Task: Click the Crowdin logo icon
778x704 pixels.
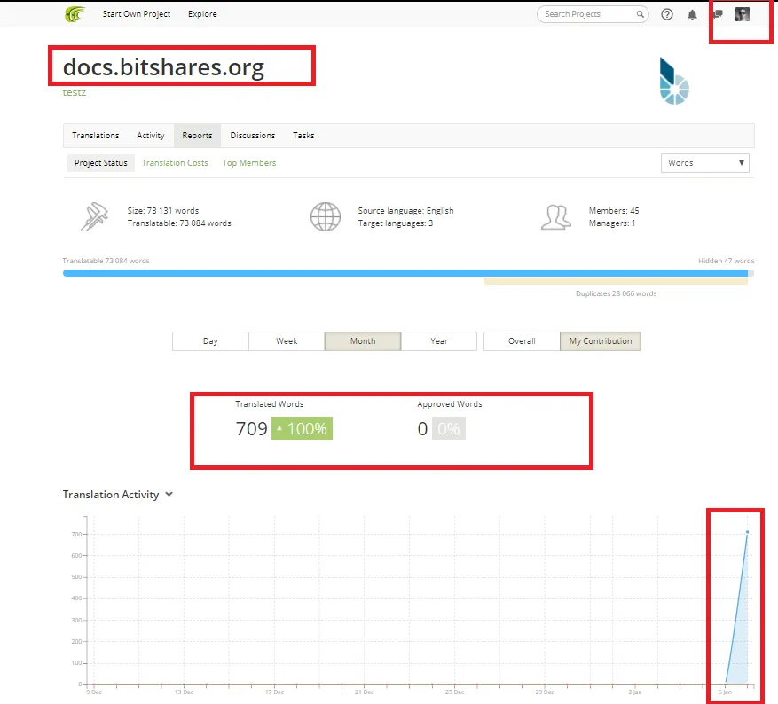Action: point(75,14)
